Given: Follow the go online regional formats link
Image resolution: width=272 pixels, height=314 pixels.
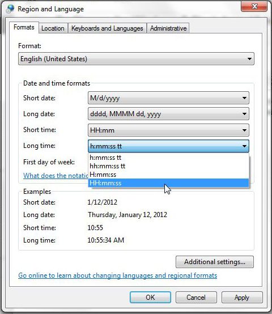Looking at the screenshot, I should point(117,275).
